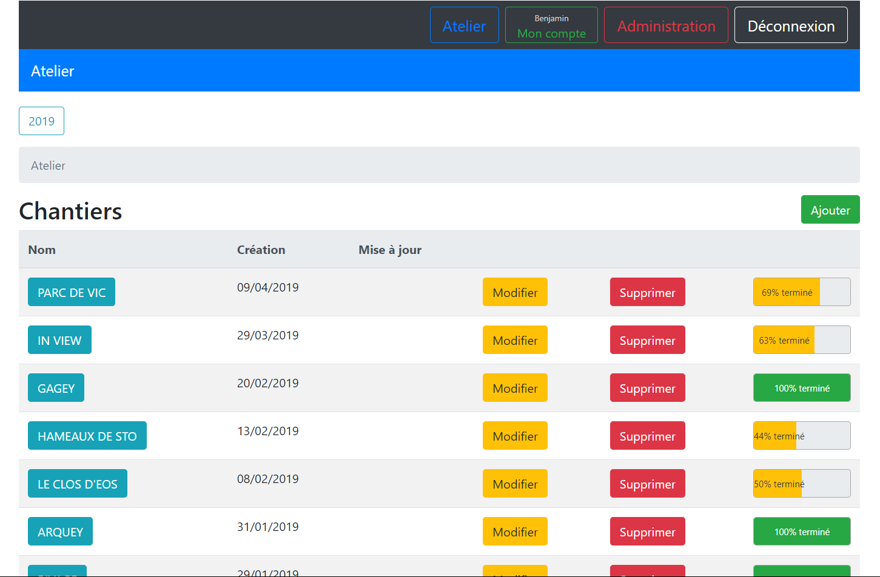The image size is (880, 577).
Task: Open Benjamin's Mon compte page
Action: tap(551, 25)
